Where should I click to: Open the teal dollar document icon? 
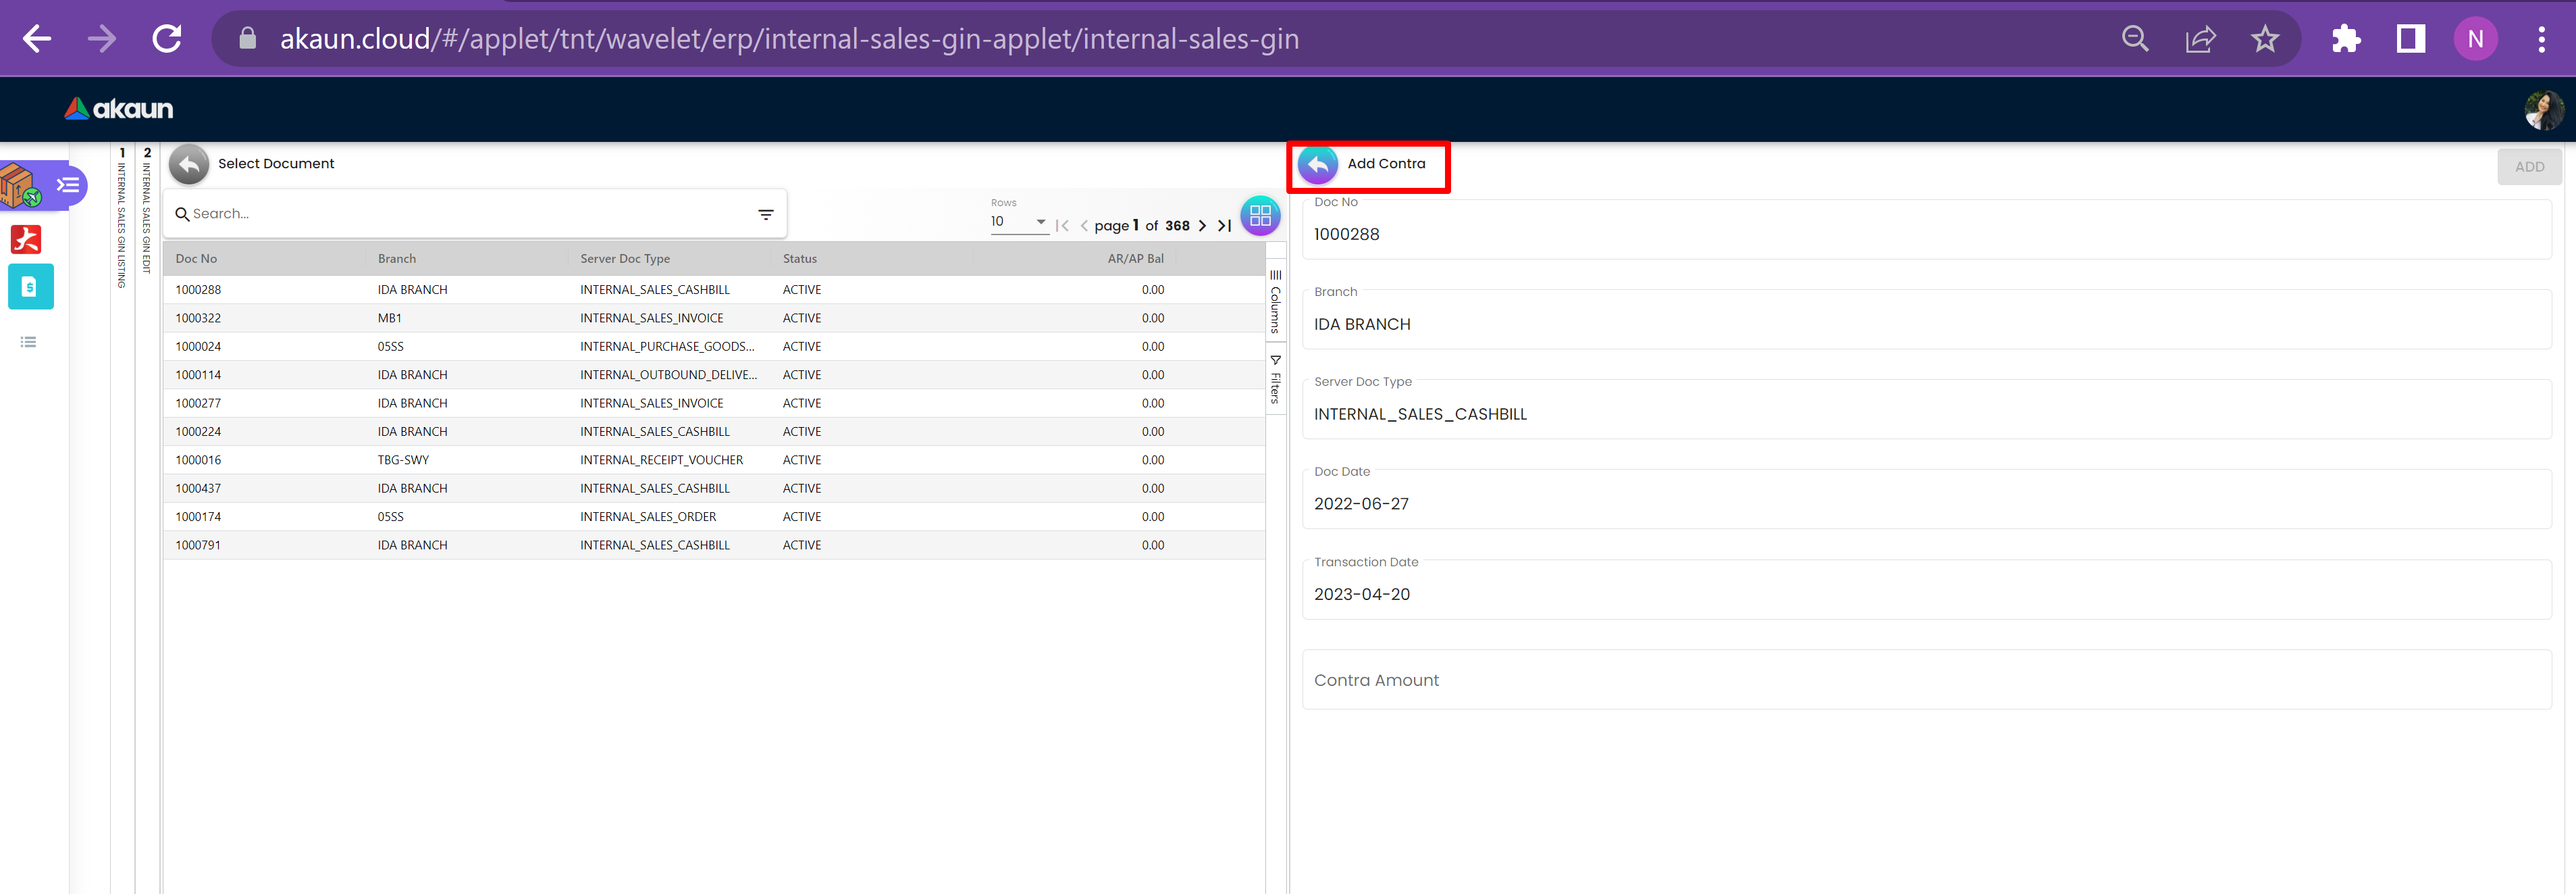click(x=30, y=287)
